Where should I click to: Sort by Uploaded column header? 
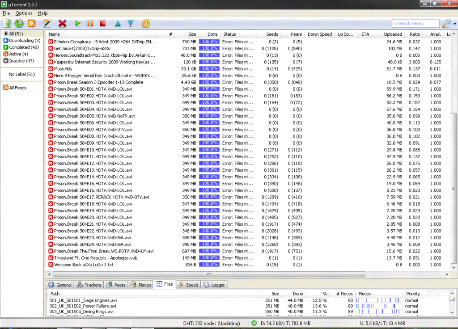tap(392, 34)
